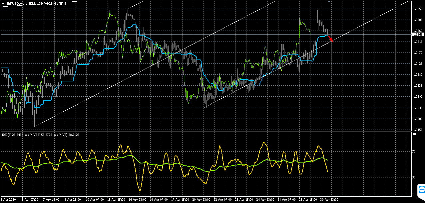Click the 8 Apr 23:00 time label

(x=72, y=200)
